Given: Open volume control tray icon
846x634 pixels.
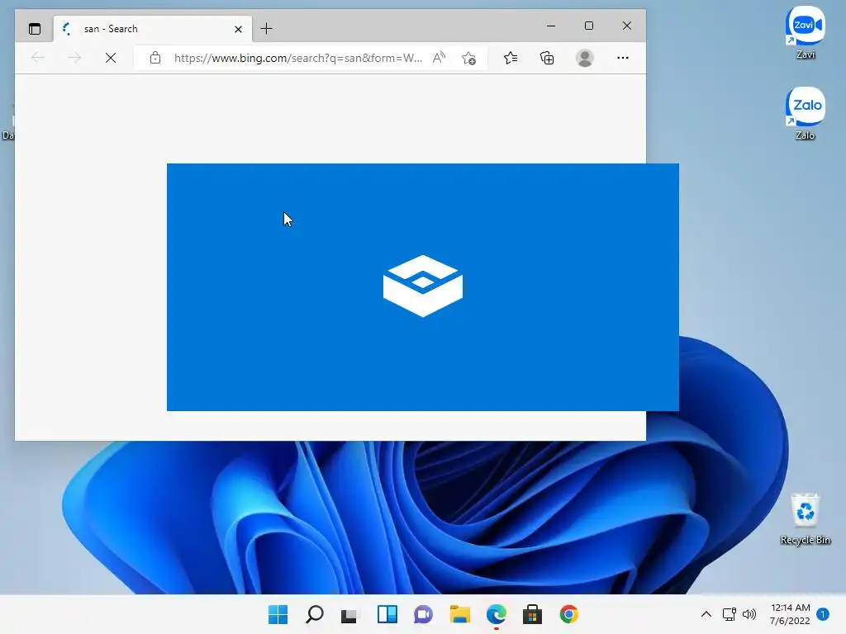Looking at the screenshot, I should tap(749, 614).
